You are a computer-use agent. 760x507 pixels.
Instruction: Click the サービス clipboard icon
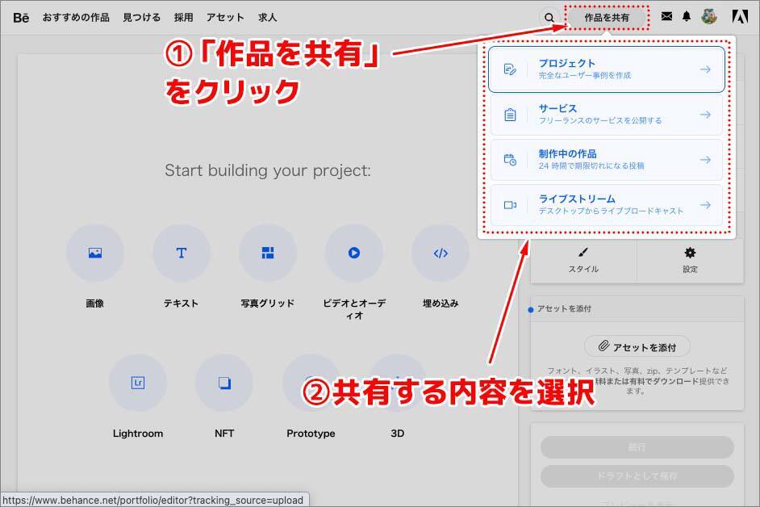pos(510,115)
